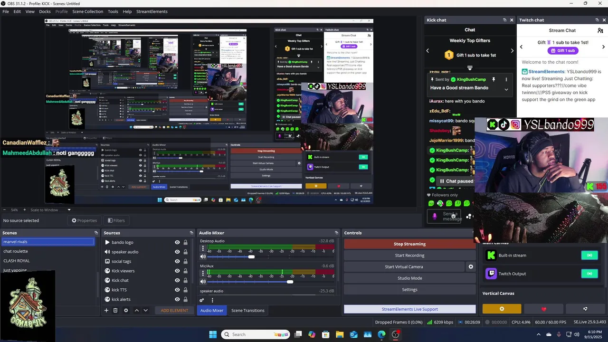
Task: Collapse Kick Weekly Top Gifters section
Action: point(470,68)
